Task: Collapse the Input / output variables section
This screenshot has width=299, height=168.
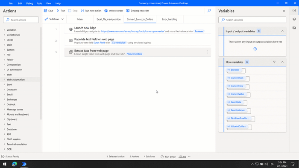Action: 282,31
